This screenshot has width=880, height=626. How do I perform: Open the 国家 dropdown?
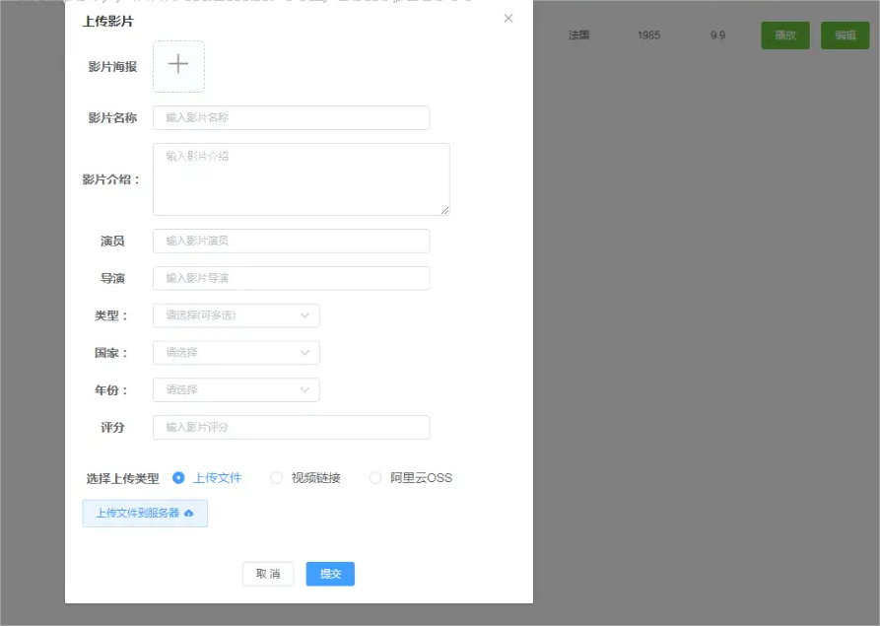(x=237, y=353)
